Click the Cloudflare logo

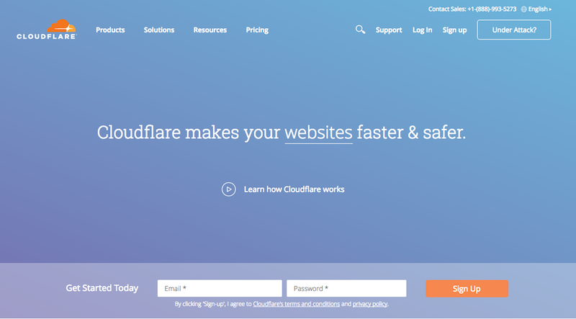click(x=47, y=30)
